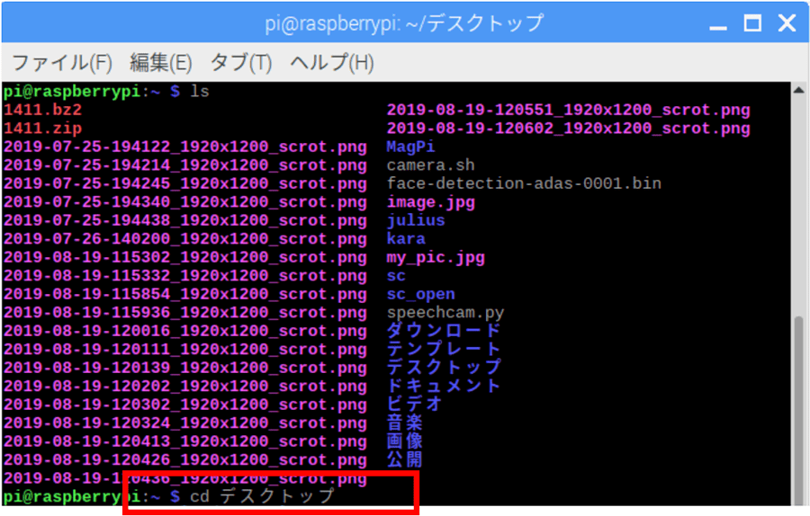Open the ヘルプ(H) menu
Viewport: 810px width, 516px height.
coord(332,63)
